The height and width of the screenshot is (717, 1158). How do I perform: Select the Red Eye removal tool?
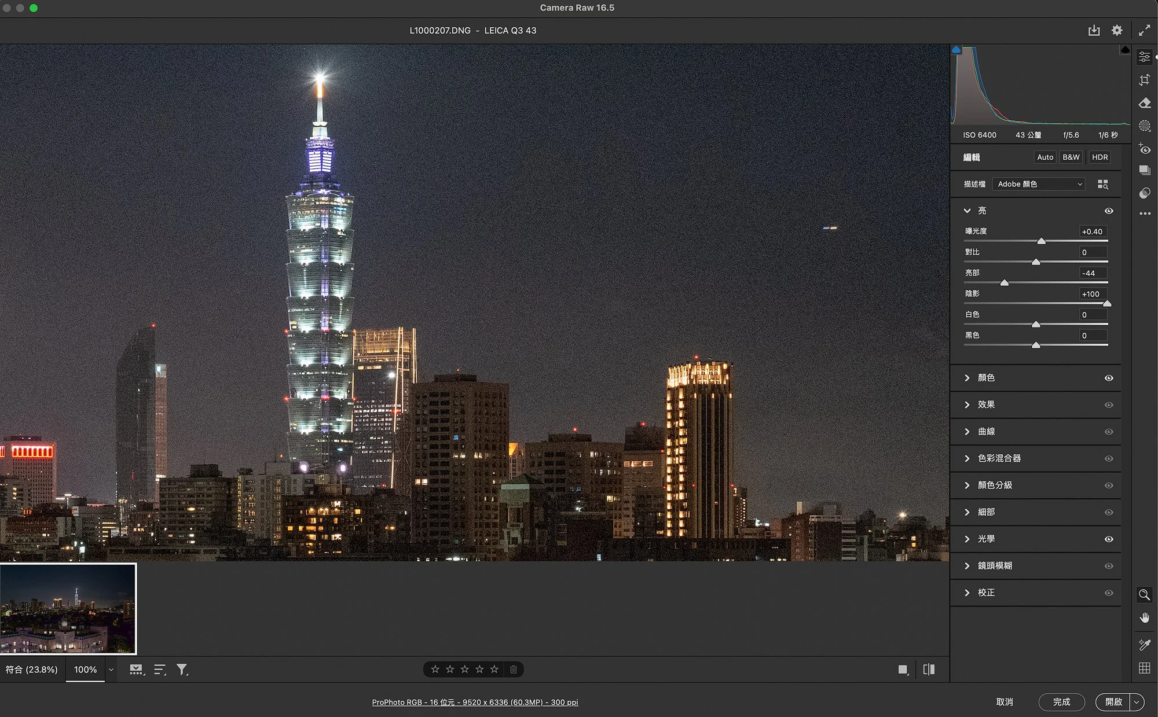click(1144, 149)
